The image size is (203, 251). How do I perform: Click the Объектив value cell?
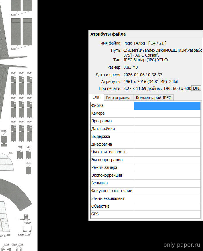(x=167, y=206)
